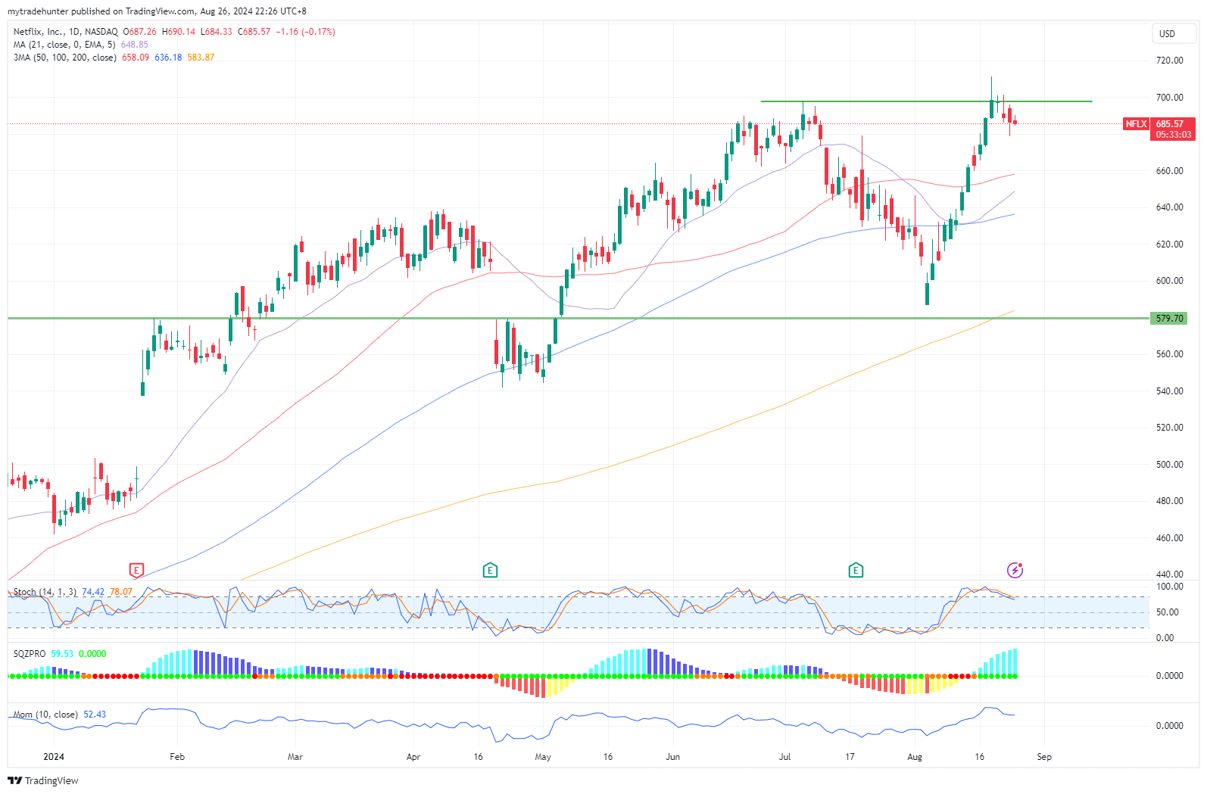Click the 658.09 fifty-day MA value
Image resolution: width=1207 pixels, height=794 pixels.
(136, 58)
